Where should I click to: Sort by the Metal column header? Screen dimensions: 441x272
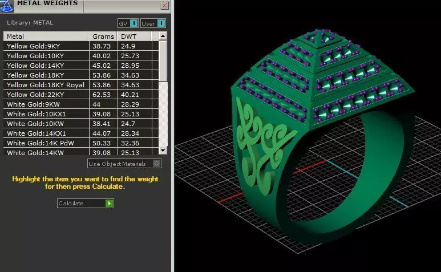click(x=46, y=36)
